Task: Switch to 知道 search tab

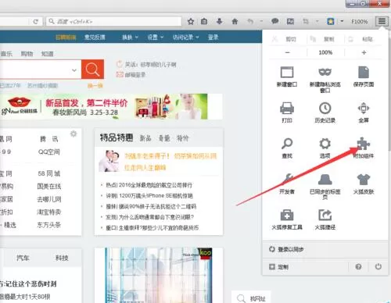Action: tap(48, 54)
